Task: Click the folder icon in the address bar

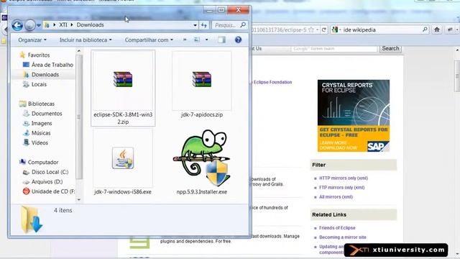Action: 47,25
